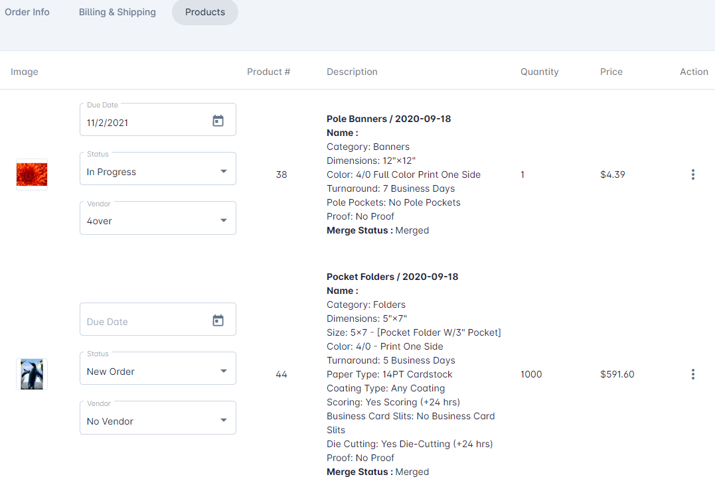Image resolution: width=715 pixels, height=481 pixels.
Task: Open the red flower product thumbnail
Action: (32, 174)
